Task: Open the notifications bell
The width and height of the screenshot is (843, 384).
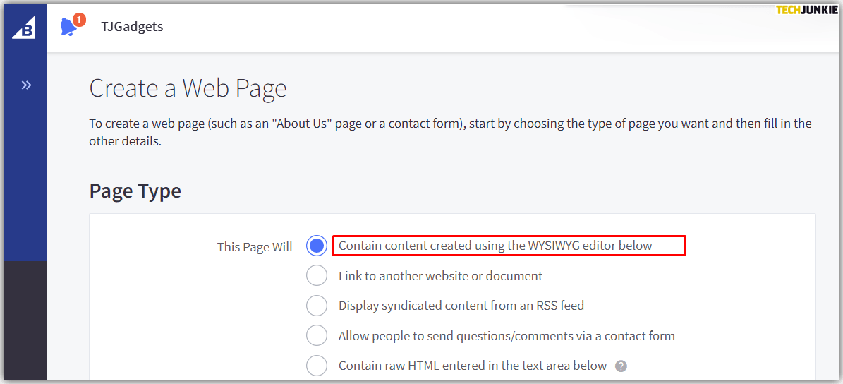Action: point(68,28)
